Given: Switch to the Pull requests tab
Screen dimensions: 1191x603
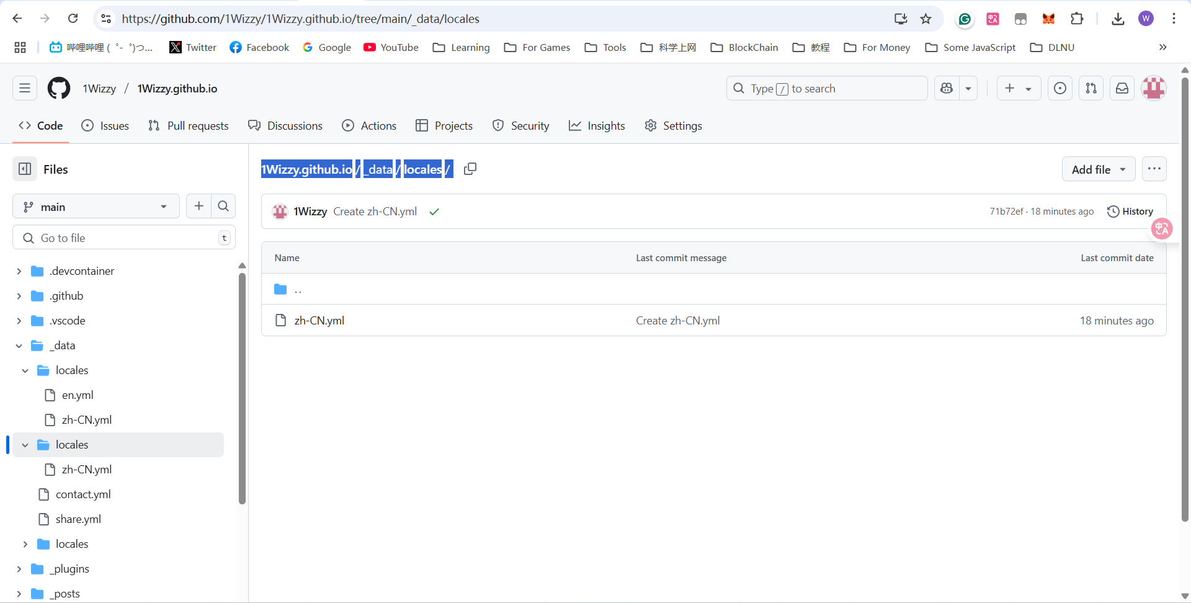Looking at the screenshot, I should pyautogui.click(x=189, y=125).
